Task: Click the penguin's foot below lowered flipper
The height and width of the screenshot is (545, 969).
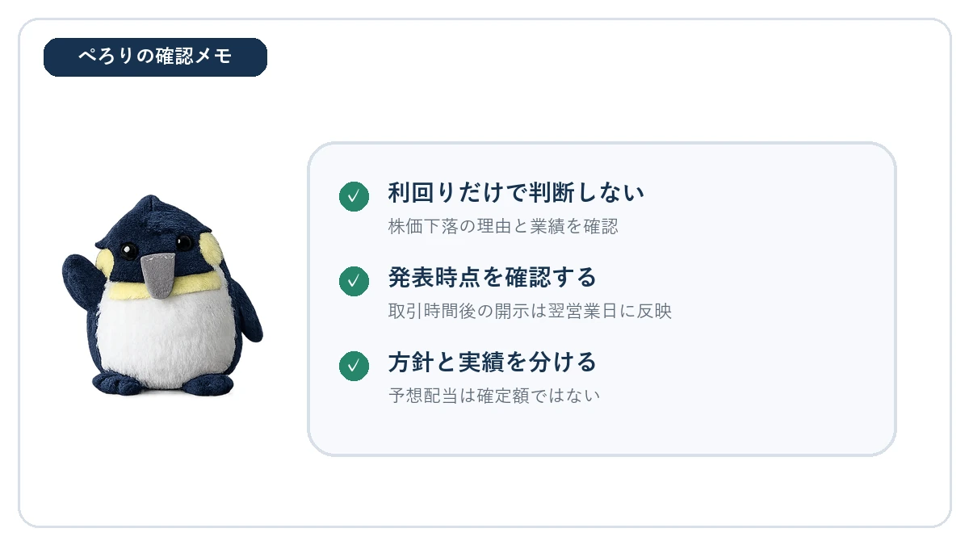Action: (206, 383)
